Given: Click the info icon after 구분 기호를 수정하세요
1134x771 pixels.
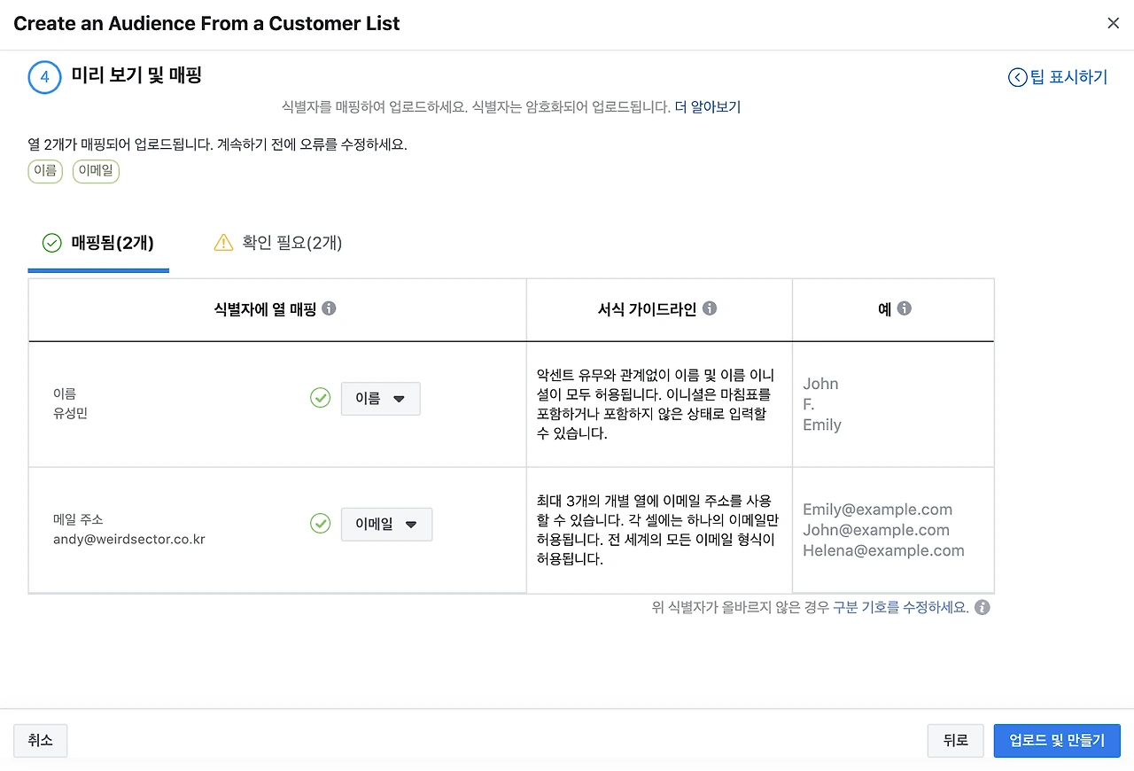Looking at the screenshot, I should coord(982,608).
